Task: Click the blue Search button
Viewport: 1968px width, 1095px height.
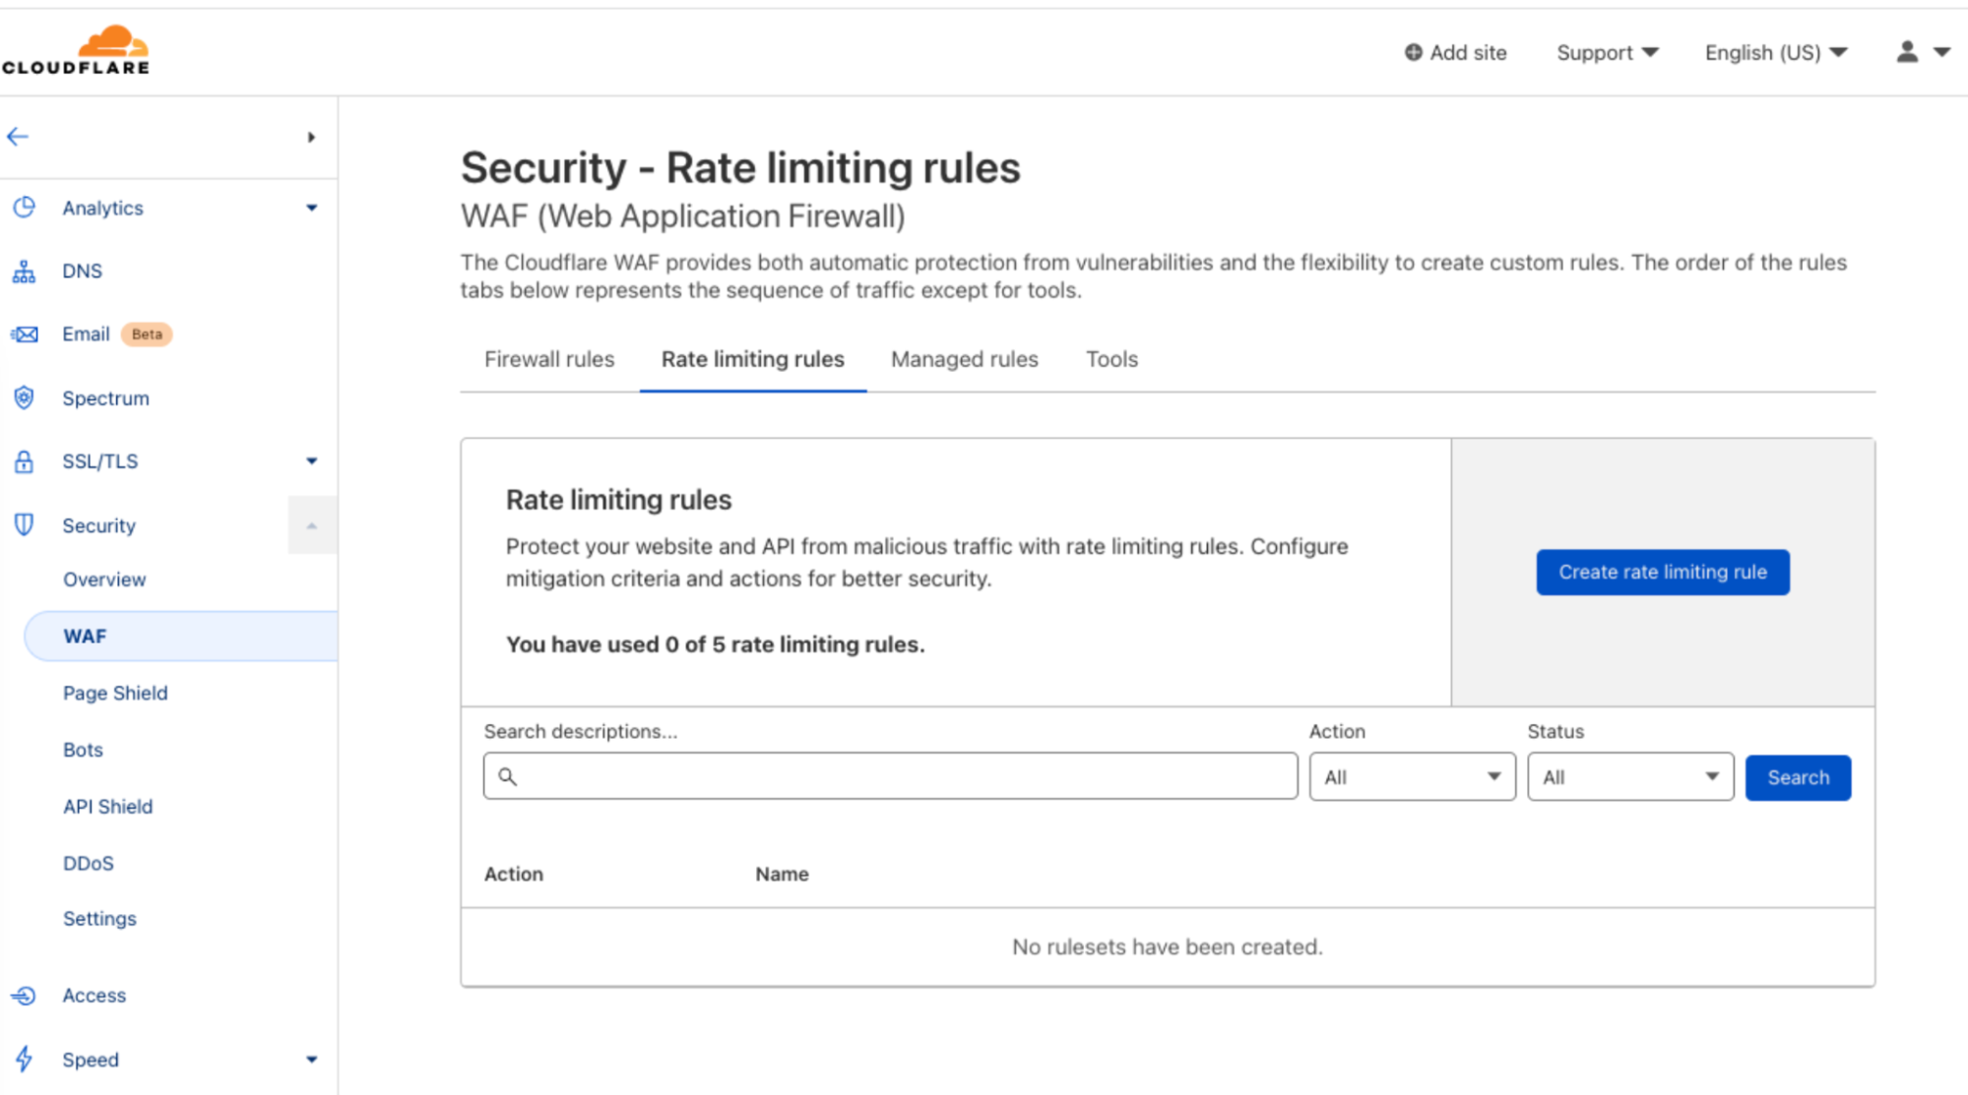Action: tap(1798, 777)
